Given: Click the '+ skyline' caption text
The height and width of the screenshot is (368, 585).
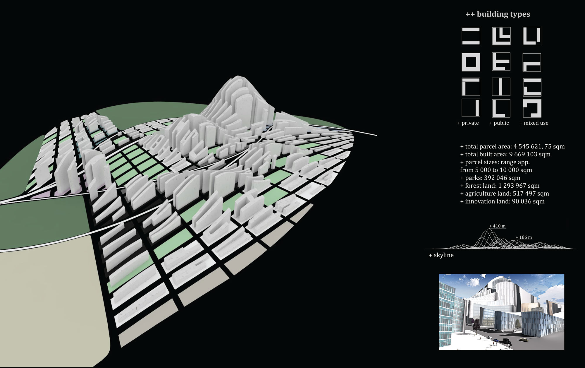Looking at the screenshot, I should coord(441,255).
